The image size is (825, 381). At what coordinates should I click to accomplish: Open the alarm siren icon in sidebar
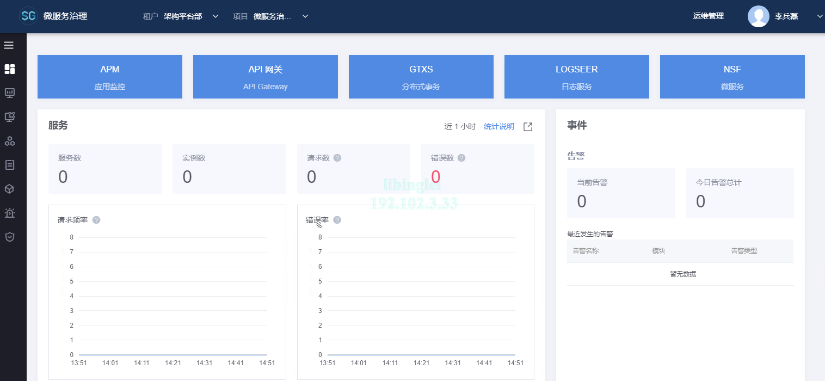coord(9,213)
